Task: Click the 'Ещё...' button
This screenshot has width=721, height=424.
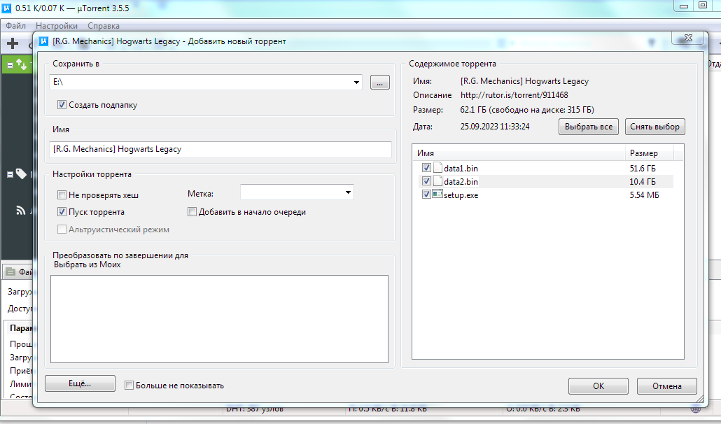Action: (x=80, y=383)
